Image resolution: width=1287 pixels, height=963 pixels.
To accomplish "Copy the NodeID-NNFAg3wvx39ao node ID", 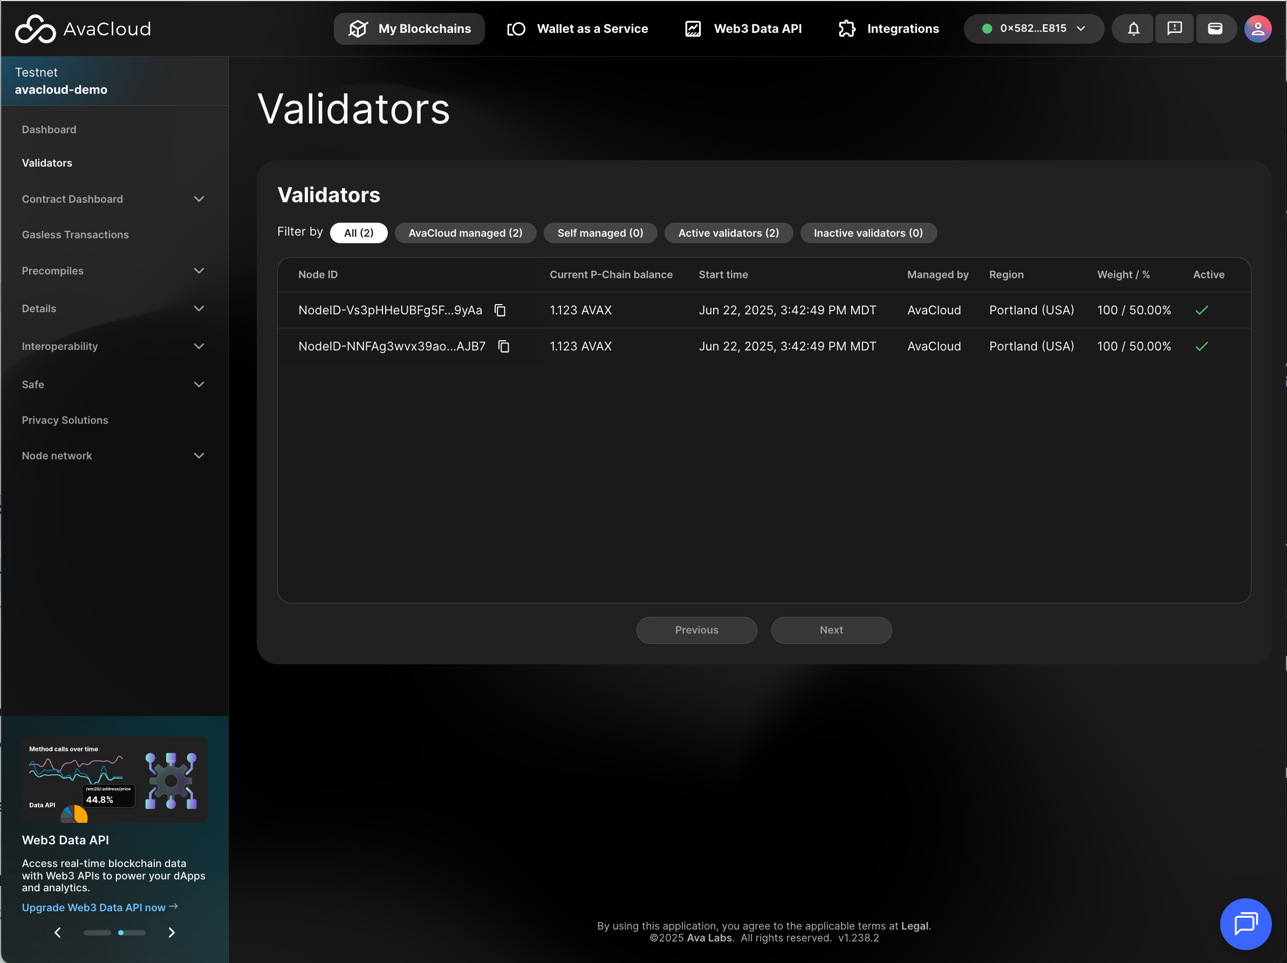I will (504, 347).
